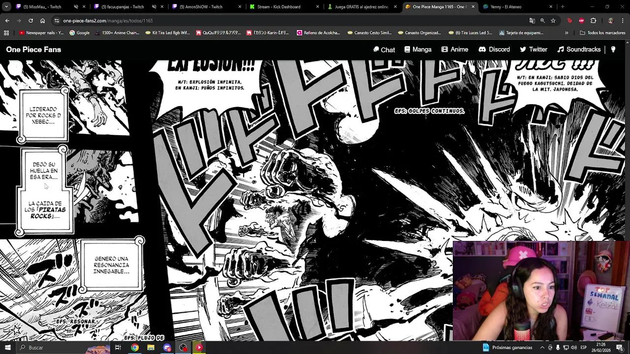This screenshot has height=354, width=630.
Task: Open the Newspaper nails bookmark
Action: pos(41,33)
